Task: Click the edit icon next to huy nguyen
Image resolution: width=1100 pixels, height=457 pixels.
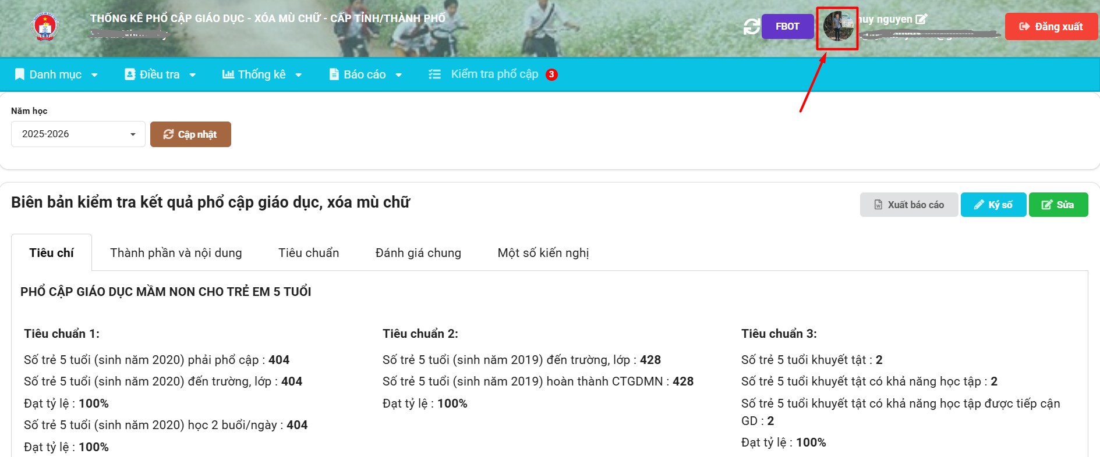Action: pyautogui.click(x=921, y=19)
